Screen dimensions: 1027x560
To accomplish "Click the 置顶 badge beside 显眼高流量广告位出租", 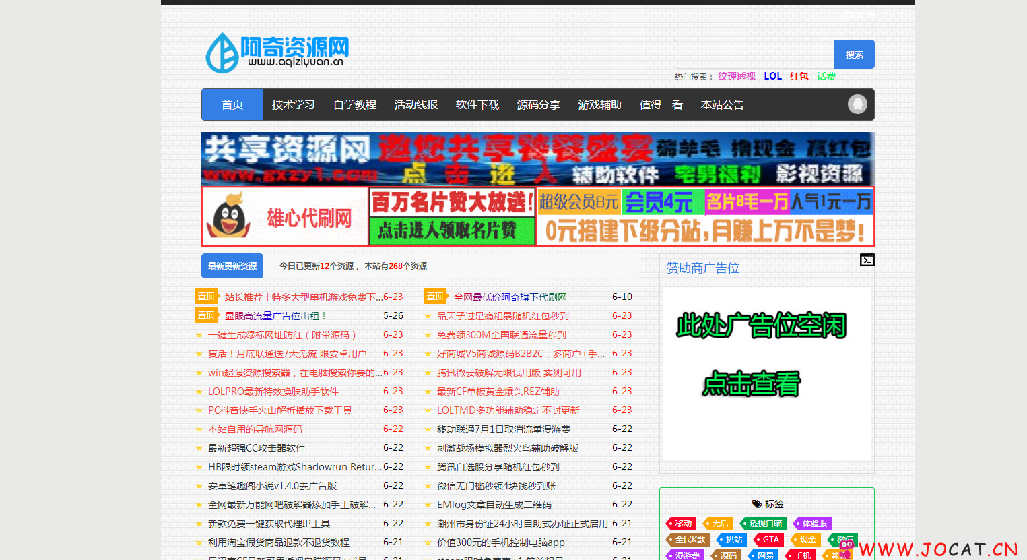I will click(207, 315).
